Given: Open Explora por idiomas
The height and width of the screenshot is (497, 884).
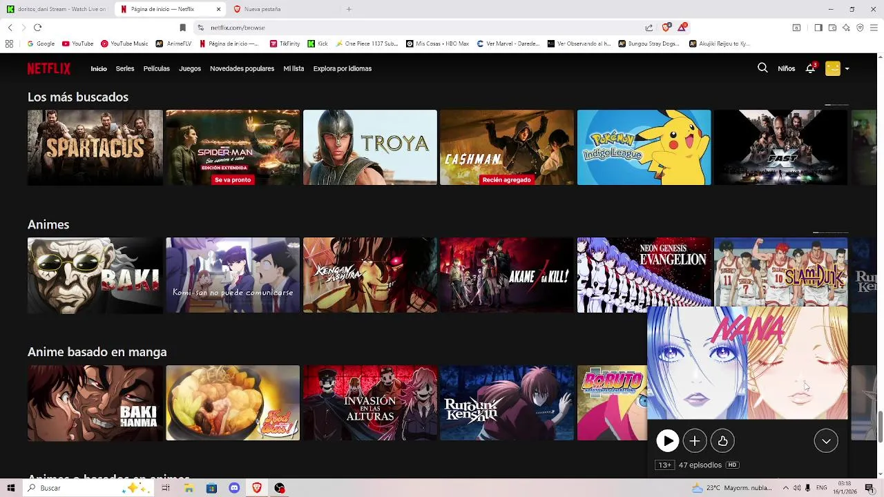Looking at the screenshot, I should click(x=343, y=68).
